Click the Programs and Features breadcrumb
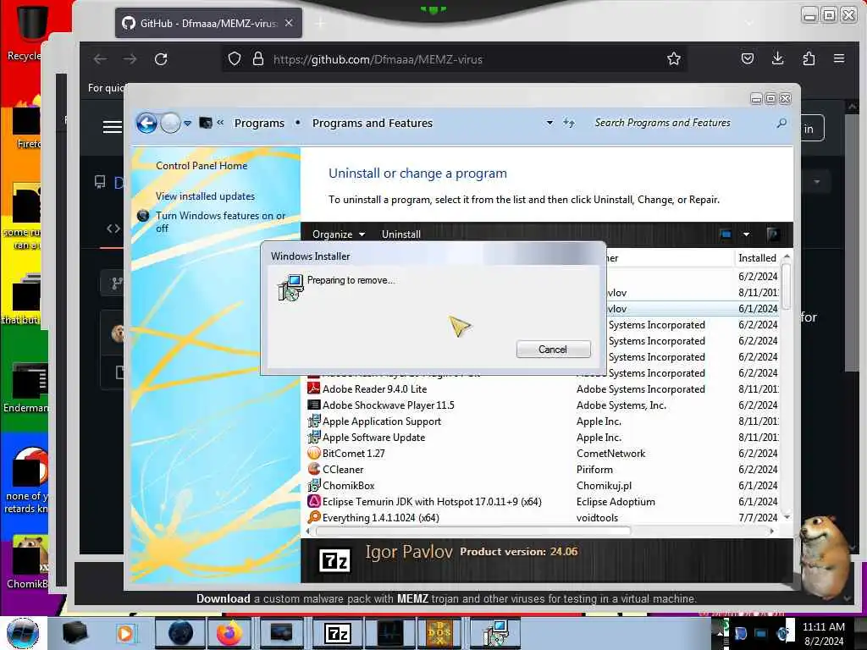Image resolution: width=867 pixels, height=650 pixels. [x=373, y=123]
